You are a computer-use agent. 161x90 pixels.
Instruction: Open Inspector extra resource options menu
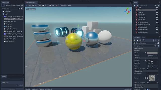(x=144, y=40)
